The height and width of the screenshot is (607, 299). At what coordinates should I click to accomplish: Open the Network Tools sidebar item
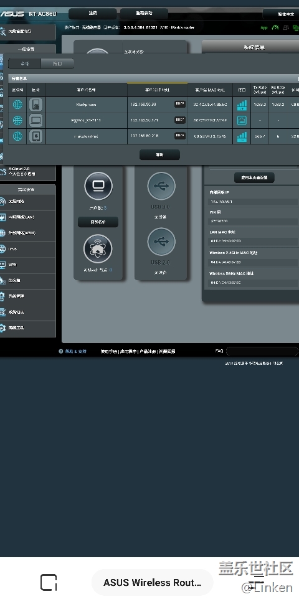tap(27, 328)
